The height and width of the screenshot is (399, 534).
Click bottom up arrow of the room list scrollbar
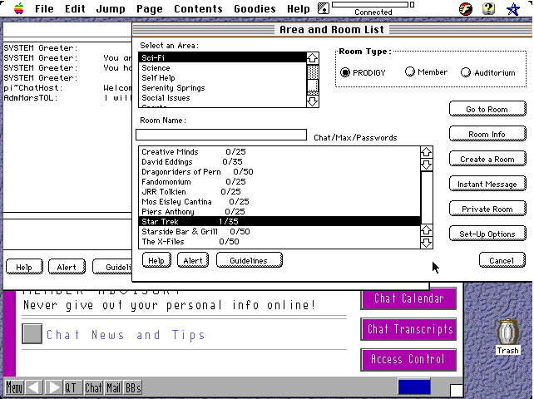tap(427, 230)
